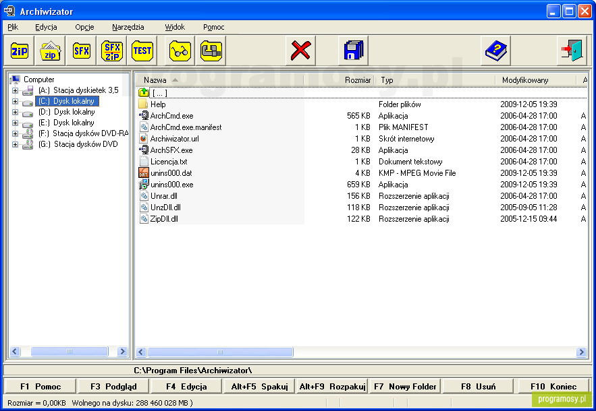Open the Plik menu
The height and width of the screenshot is (411, 596).
click(x=13, y=27)
